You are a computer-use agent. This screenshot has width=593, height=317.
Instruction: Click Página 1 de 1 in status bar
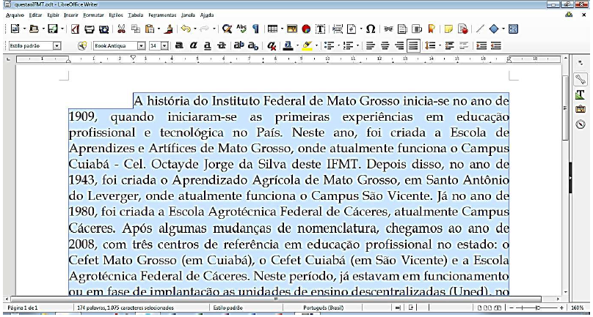tap(23, 307)
